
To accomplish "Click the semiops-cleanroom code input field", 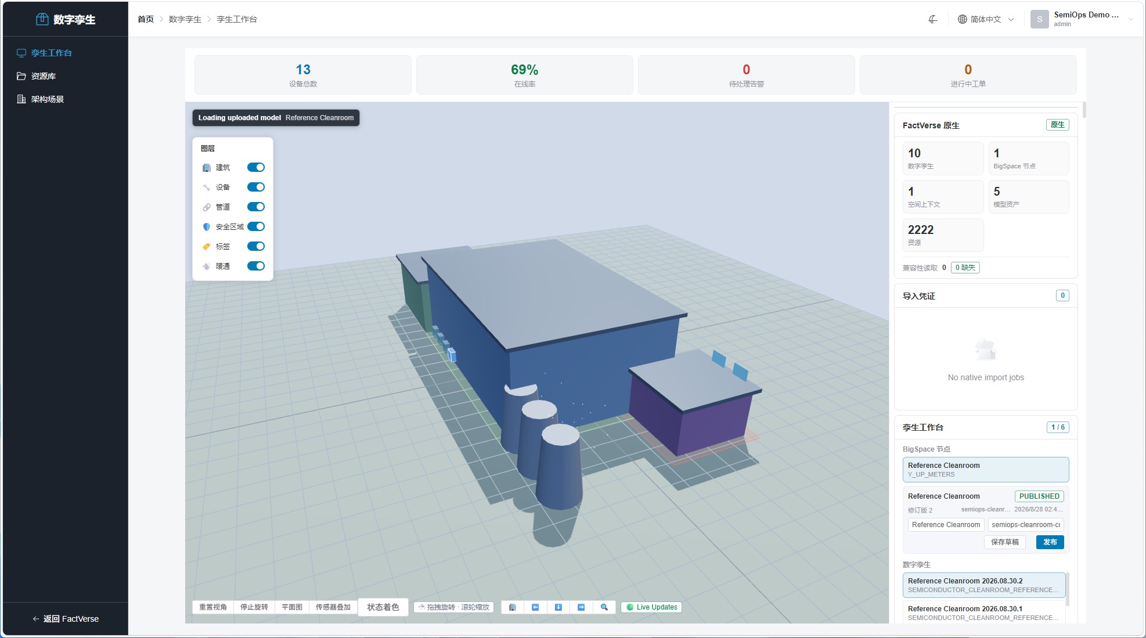I will pyautogui.click(x=1026, y=525).
